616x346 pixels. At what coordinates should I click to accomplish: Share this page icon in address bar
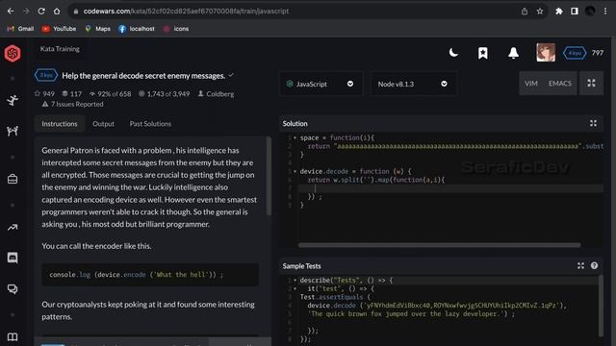(525, 12)
